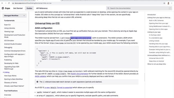Click the search magnifier icon
174x98 pixels.
tap(108, 8)
